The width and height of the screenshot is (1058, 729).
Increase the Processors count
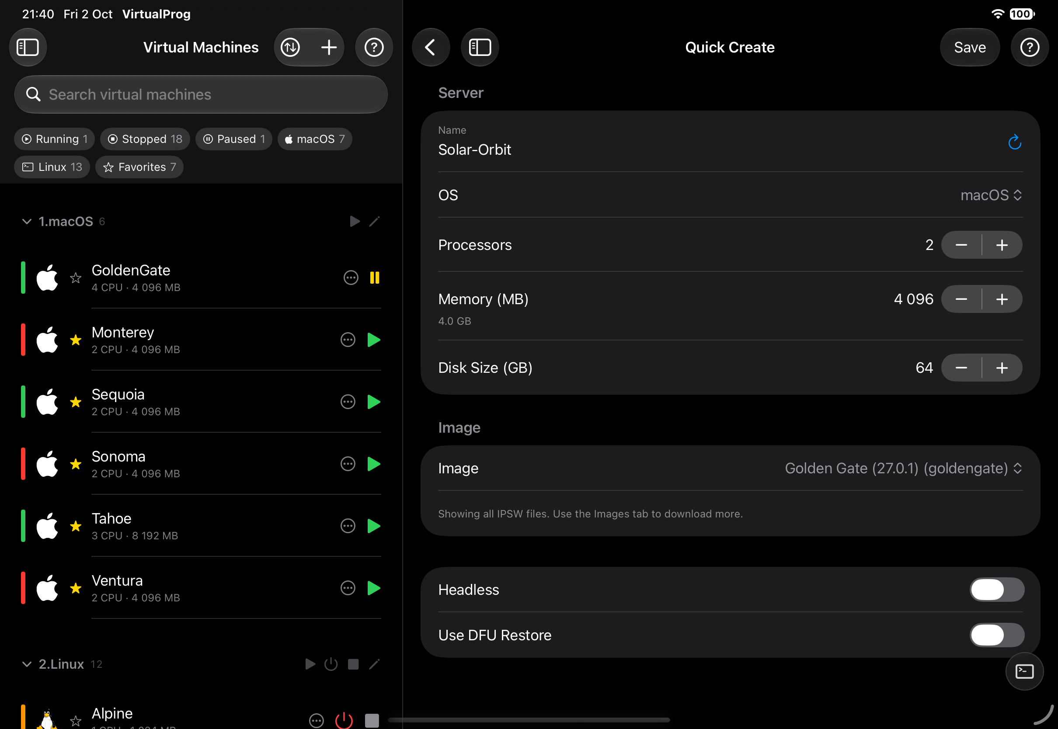[1002, 245]
